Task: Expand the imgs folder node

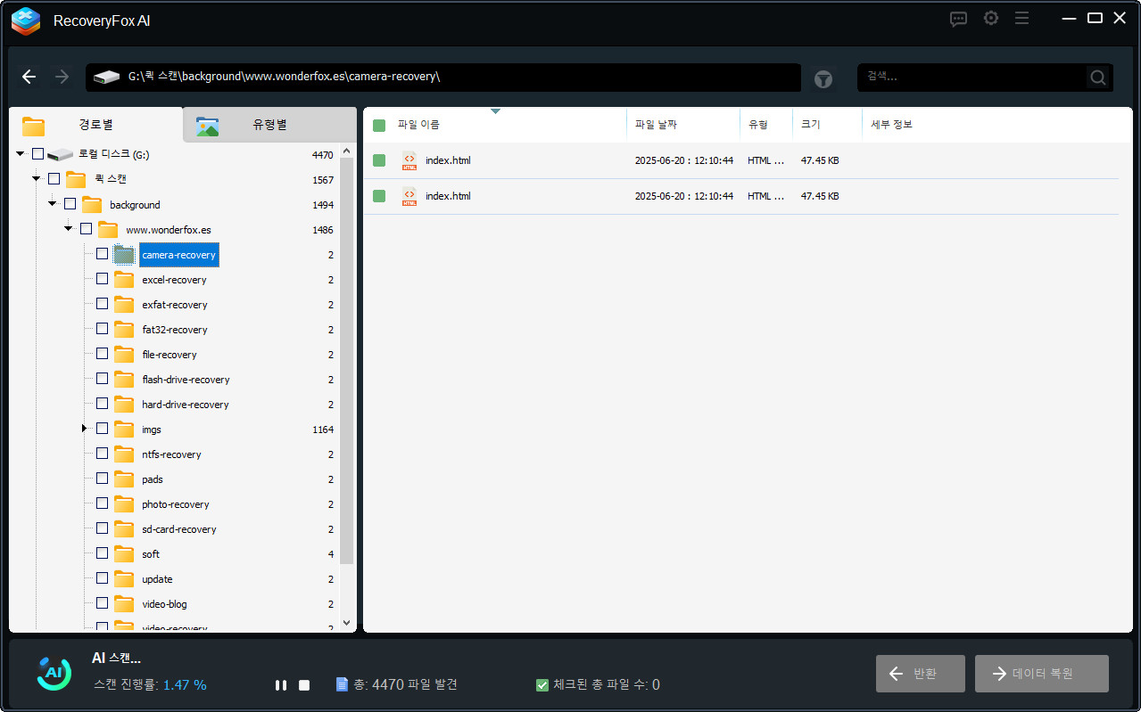Action: tap(83, 429)
